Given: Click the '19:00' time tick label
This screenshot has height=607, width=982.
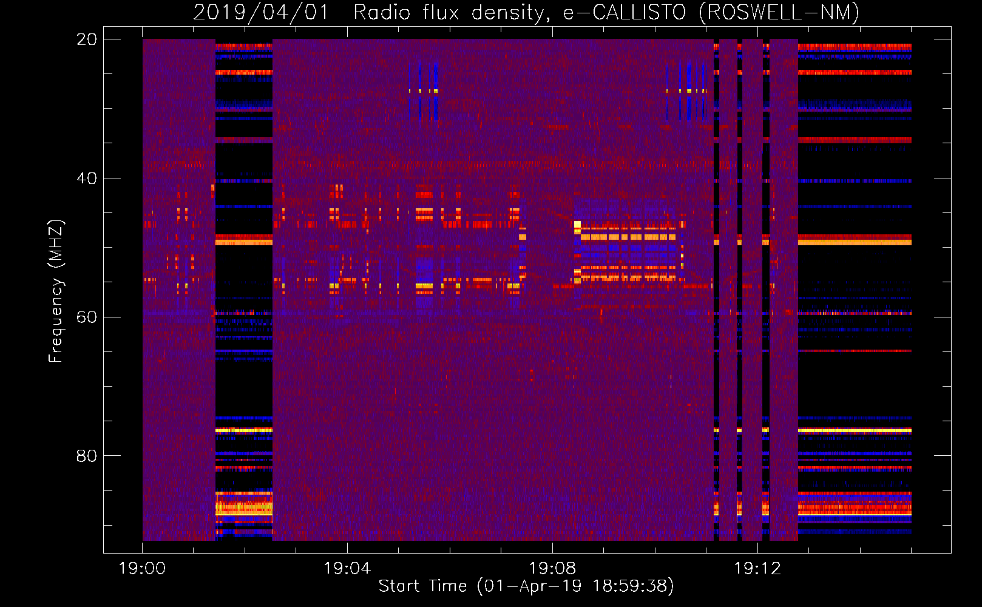Looking at the screenshot, I should tap(142, 569).
